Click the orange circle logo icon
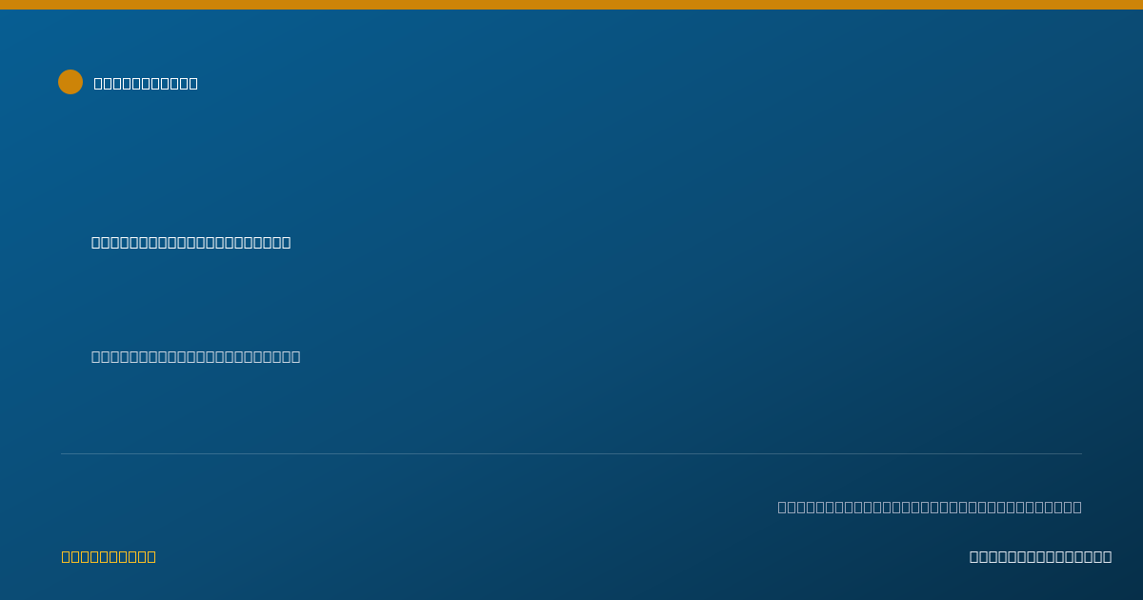The image size is (1143, 600). click(70, 82)
